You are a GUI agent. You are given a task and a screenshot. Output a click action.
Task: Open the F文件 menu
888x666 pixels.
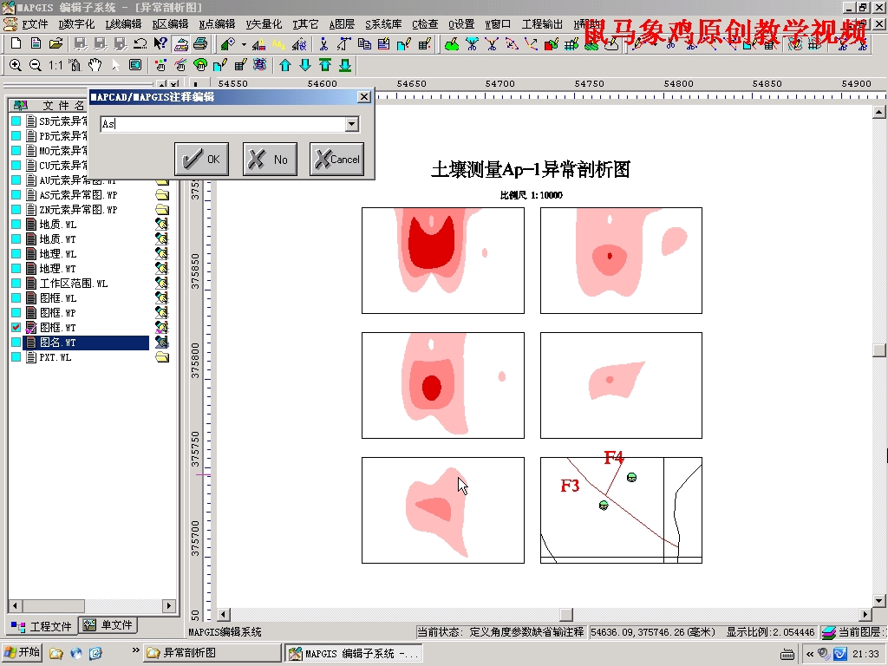tap(35, 24)
